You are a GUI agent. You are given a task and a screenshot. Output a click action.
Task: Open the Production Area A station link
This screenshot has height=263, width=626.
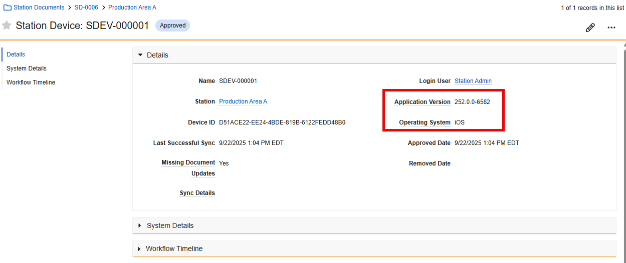[x=243, y=101]
